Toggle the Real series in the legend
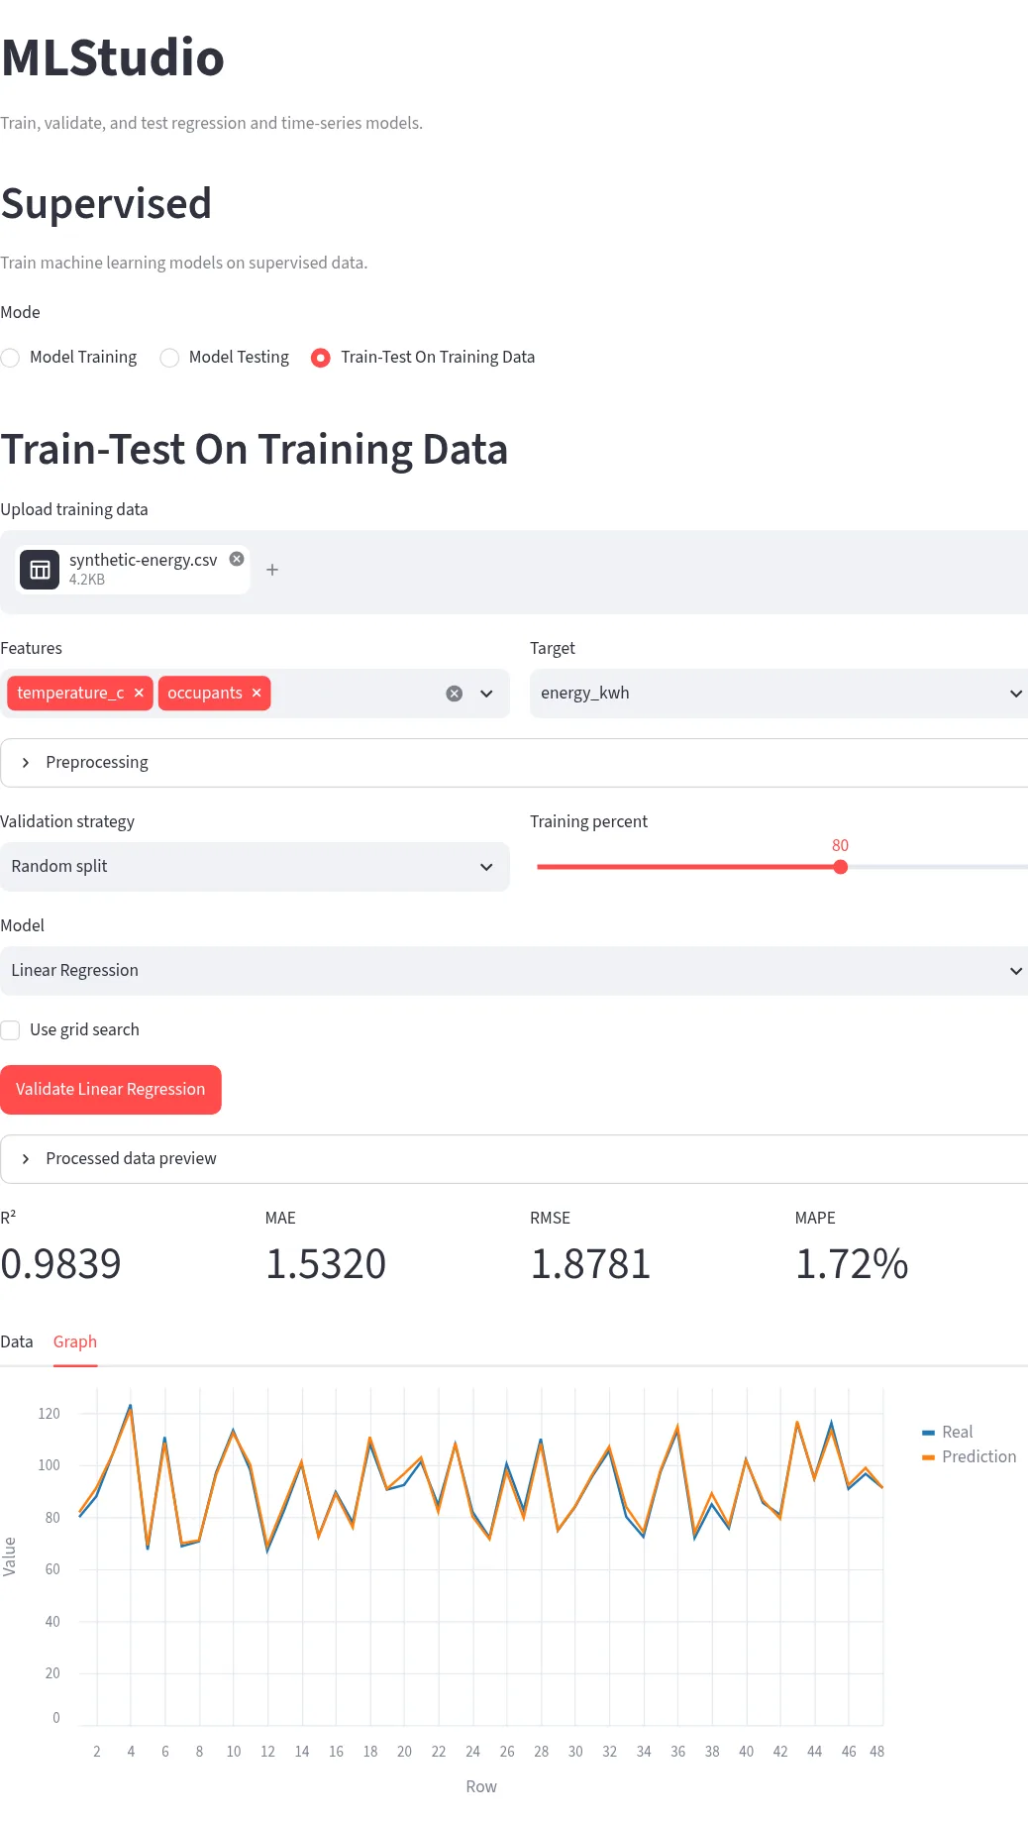 pyautogui.click(x=948, y=1432)
